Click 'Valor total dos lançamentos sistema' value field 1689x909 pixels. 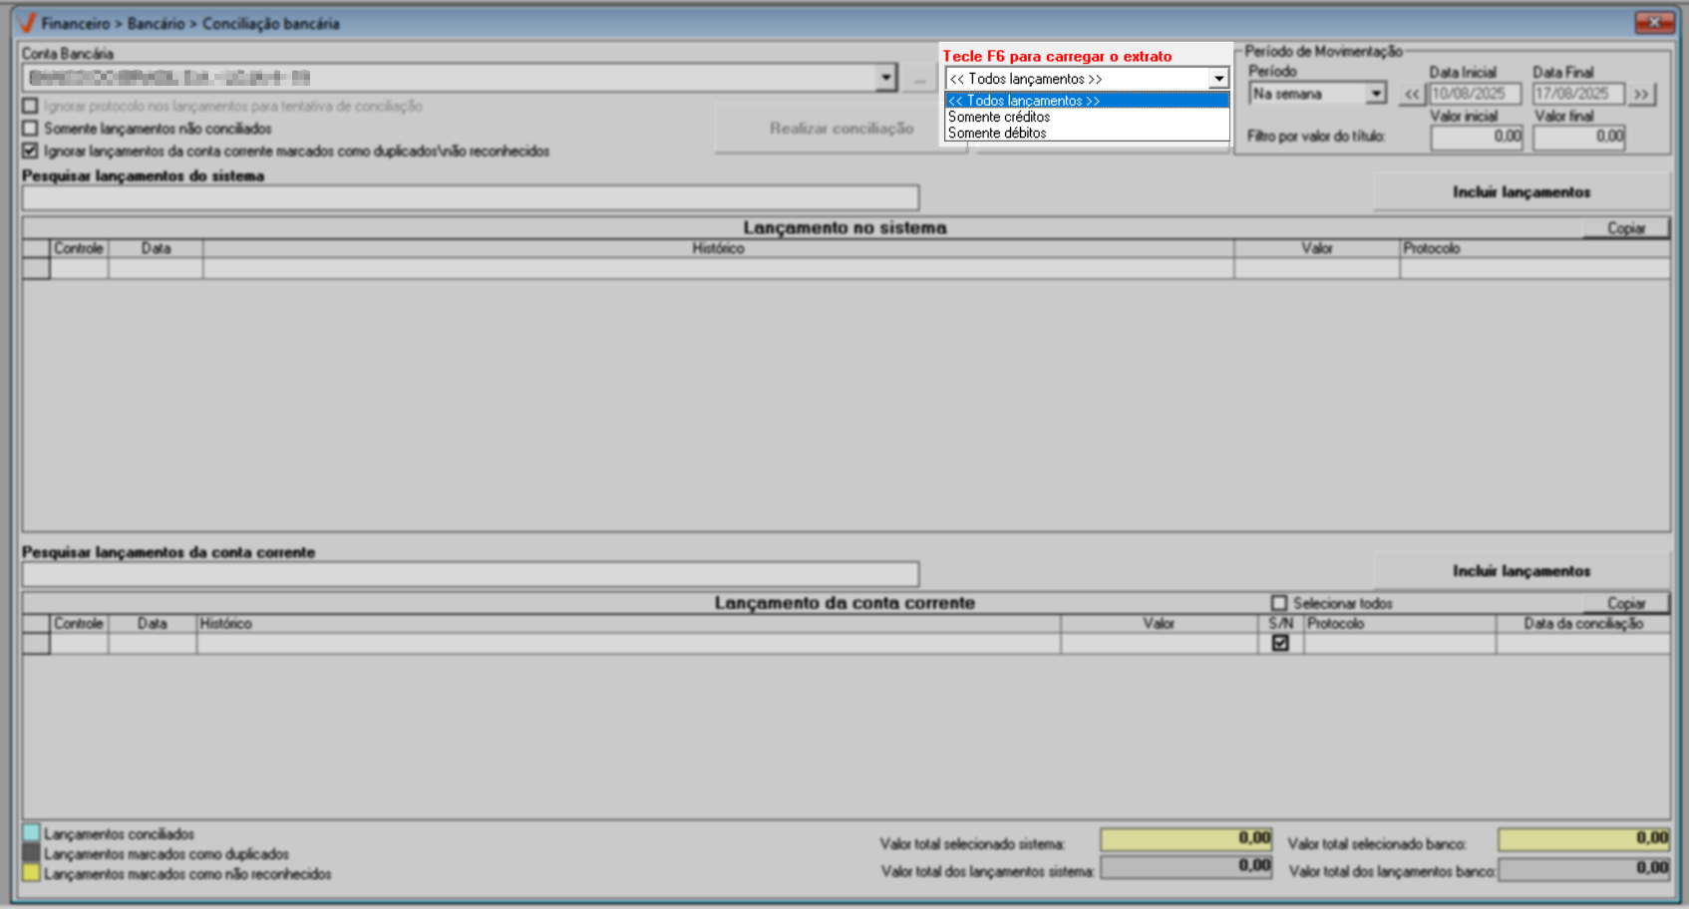coord(1186,867)
